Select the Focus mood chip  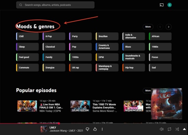tap(160, 57)
